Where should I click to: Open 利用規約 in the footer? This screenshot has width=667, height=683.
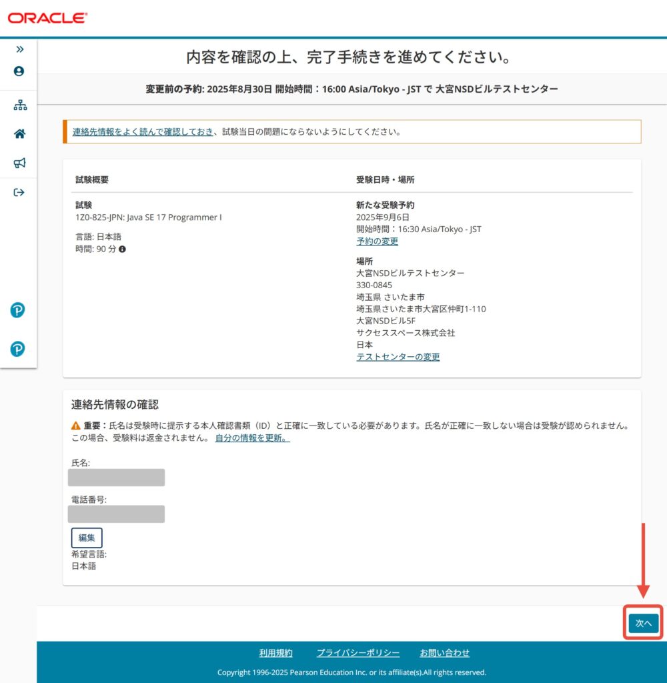[x=275, y=653]
